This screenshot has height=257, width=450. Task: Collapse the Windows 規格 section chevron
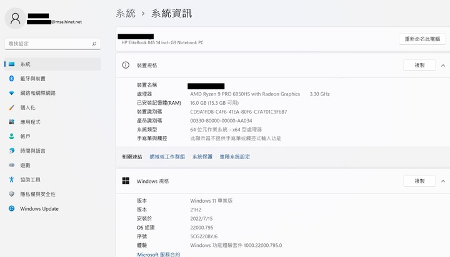click(443, 181)
